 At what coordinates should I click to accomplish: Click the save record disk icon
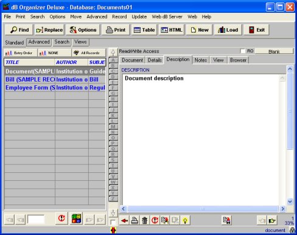tap(226, 220)
